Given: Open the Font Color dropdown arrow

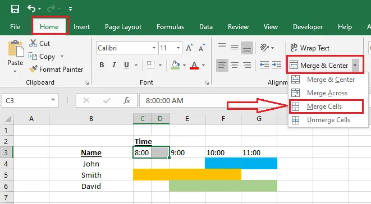Looking at the screenshot, I should [x=204, y=65].
